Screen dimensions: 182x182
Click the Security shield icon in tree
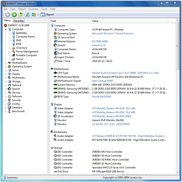pyautogui.click(x=9, y=100)
